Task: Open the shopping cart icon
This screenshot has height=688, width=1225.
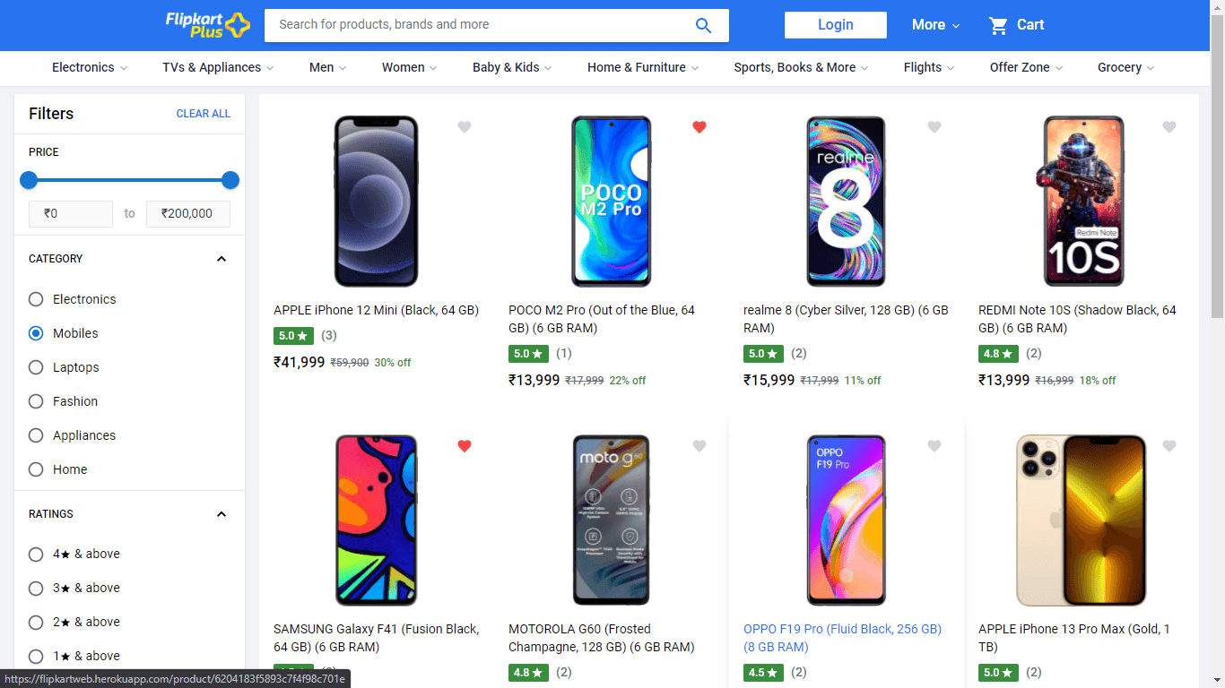Action: click(998, 25)
